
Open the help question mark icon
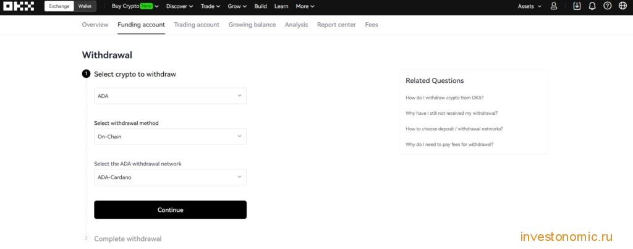pos(608,6)
